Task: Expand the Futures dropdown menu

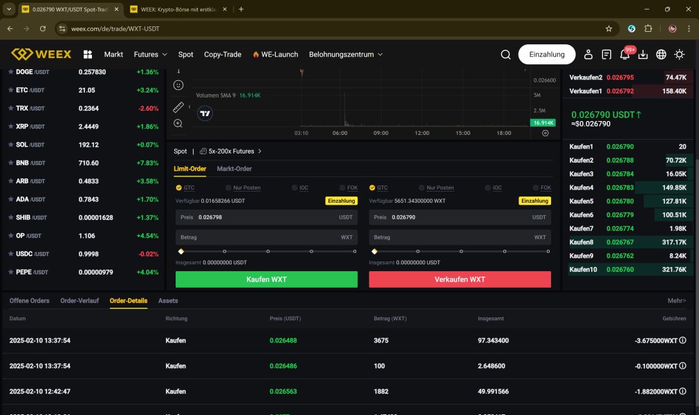Action: pos(150,55)
